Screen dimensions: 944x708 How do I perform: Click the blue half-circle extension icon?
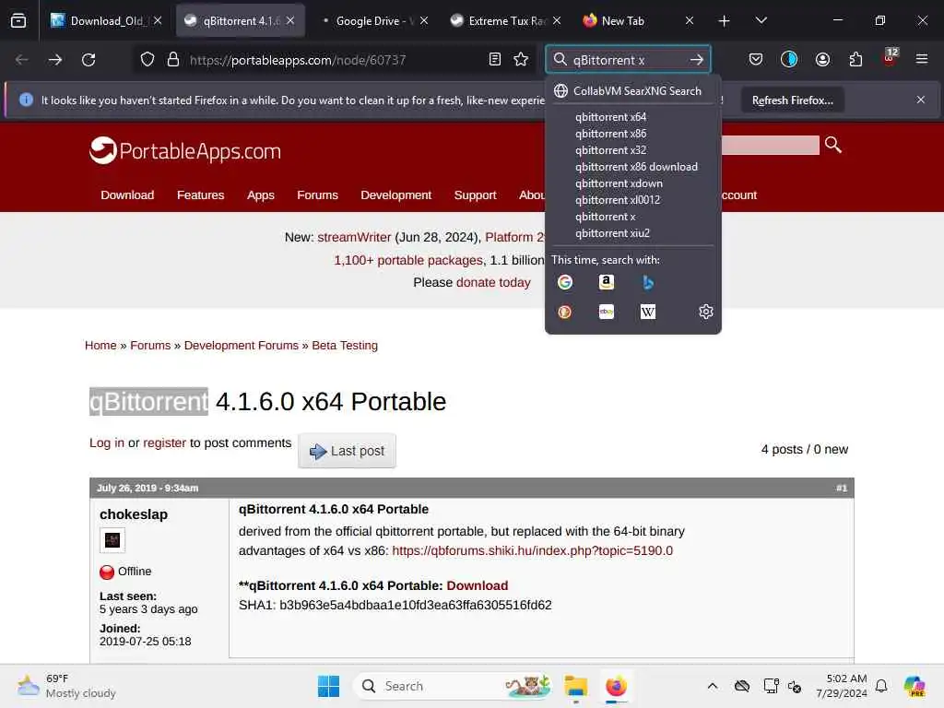[789, 59]
